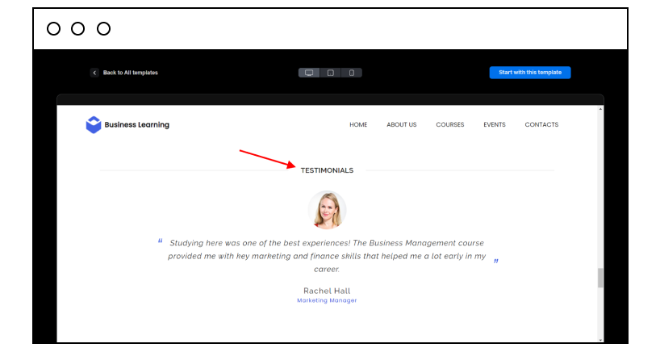Open the Back to All templates link
This screenshot has height=352, width=660.
[x=131, y=73]
